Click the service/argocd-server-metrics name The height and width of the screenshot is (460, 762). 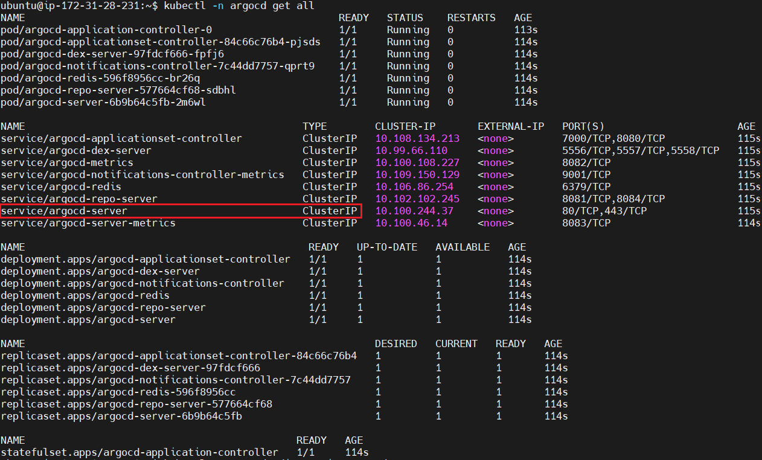88,223
